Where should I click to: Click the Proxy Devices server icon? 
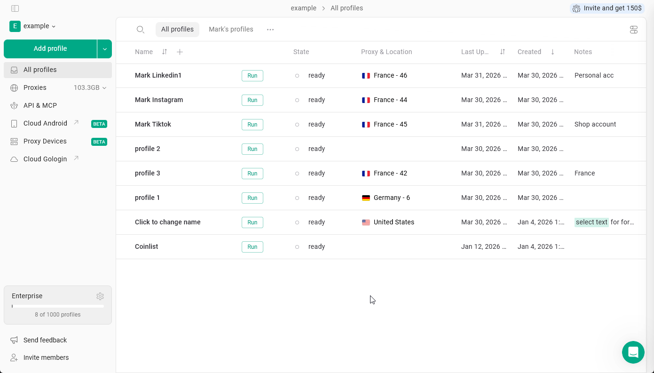(x=14, y=142)
